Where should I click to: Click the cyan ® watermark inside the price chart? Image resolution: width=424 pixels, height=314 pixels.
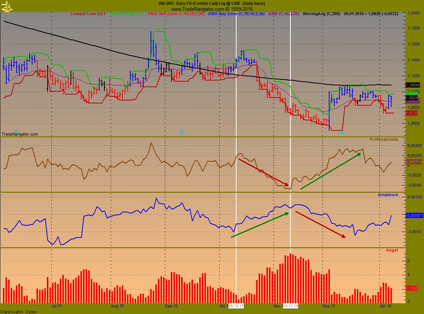(x=181, y=132)
